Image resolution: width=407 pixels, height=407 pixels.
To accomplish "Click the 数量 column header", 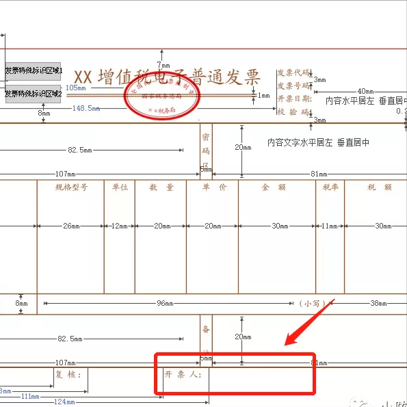I will (x=161, y=187).
